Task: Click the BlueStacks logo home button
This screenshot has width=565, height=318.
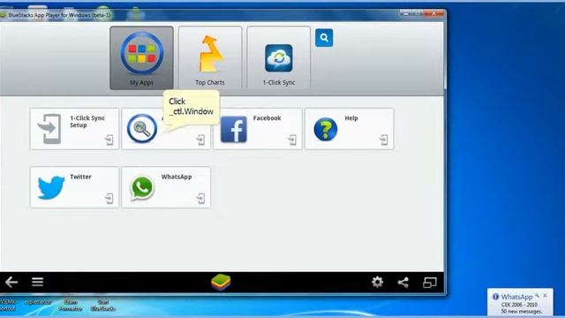Action: [x=221, y=282]
